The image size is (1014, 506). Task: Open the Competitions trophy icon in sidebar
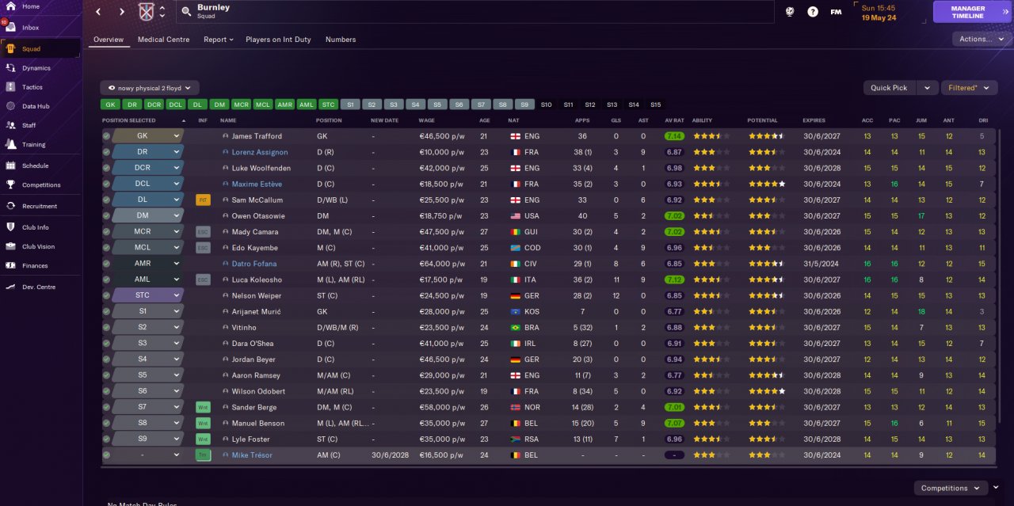10,185
